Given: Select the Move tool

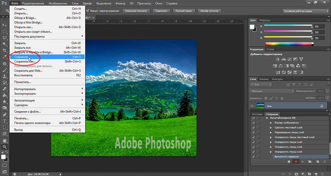Looking at the screenshot, I should [x=4, y=25].
